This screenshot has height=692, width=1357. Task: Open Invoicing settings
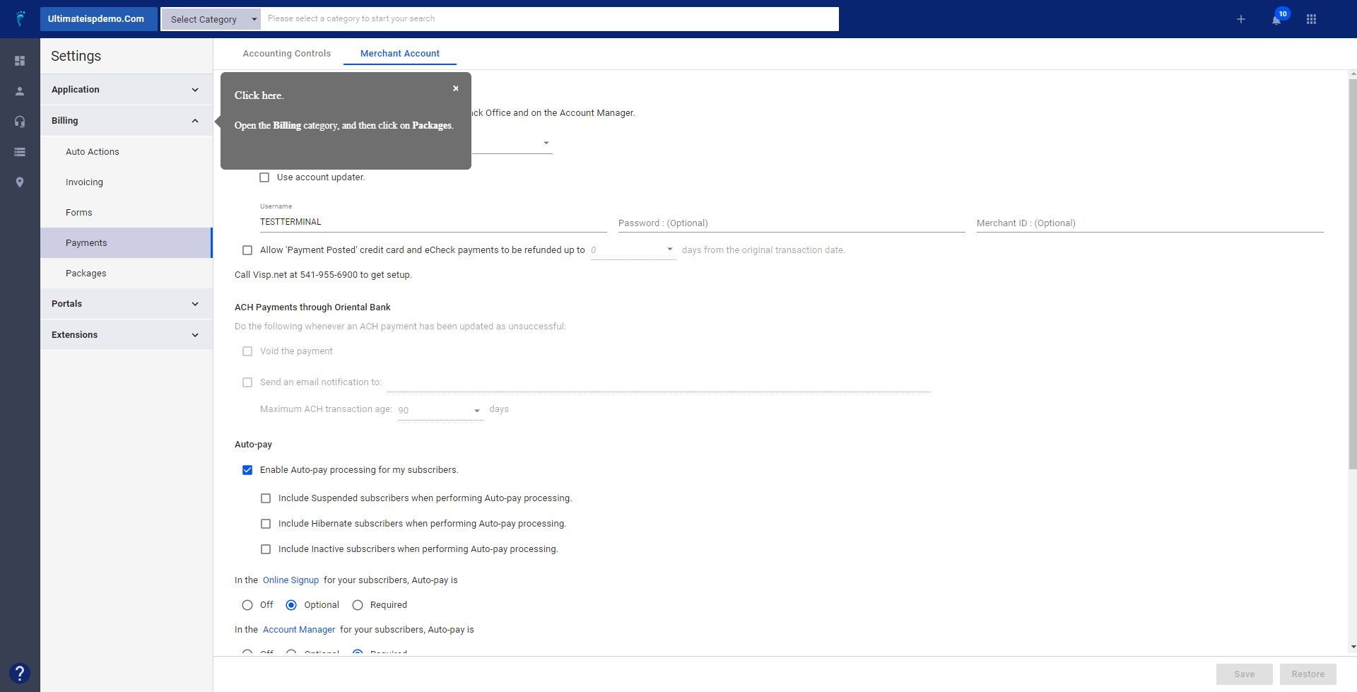127,182
